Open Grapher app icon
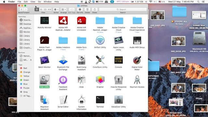 point(100,80)
